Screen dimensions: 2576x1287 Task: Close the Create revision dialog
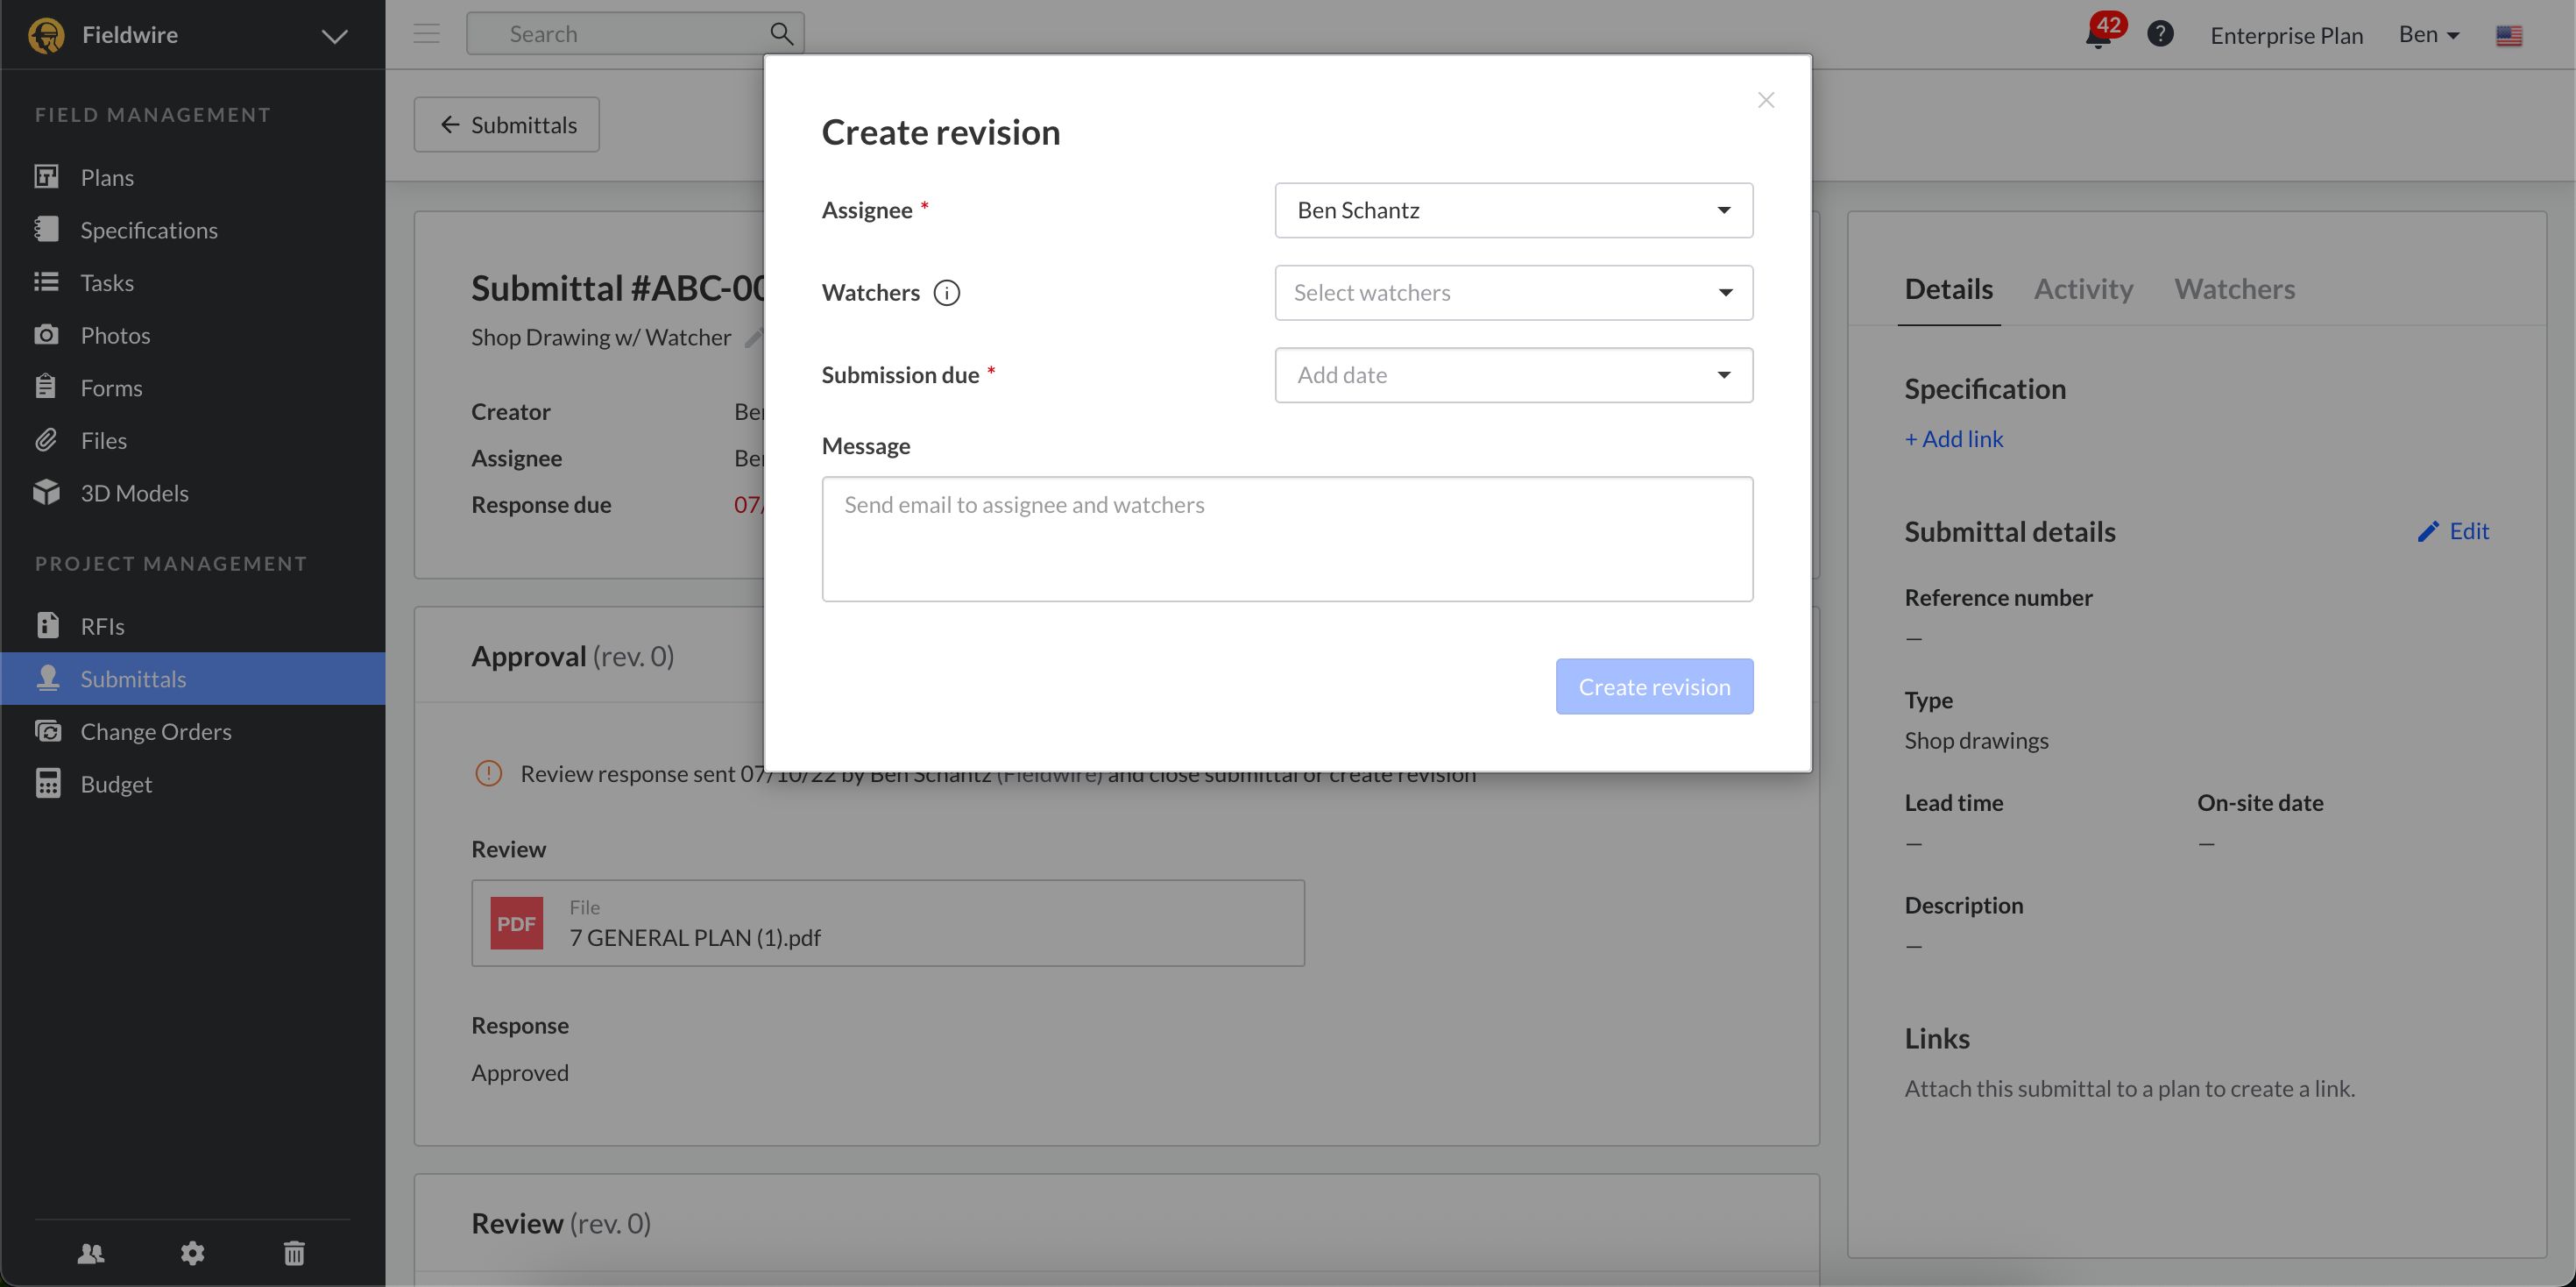coord(1765,100)
